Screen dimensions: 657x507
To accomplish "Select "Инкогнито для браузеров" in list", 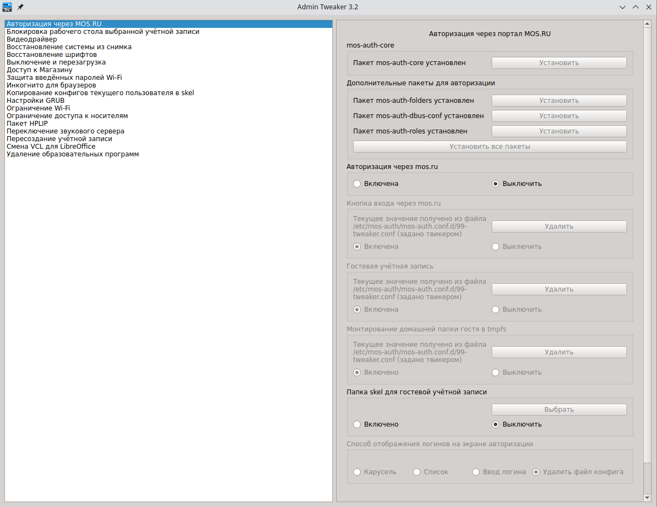I will pos(51,85).
